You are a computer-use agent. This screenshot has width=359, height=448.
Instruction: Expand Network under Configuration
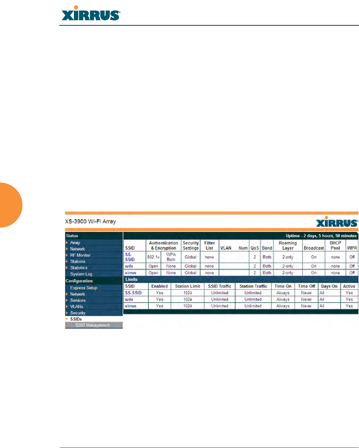77,294
